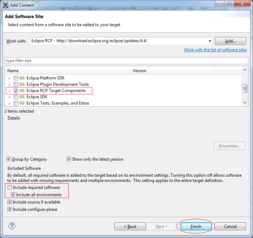Toggle Group by Category checkbox
Screen dimensions: 253x238
pos(9,159)
